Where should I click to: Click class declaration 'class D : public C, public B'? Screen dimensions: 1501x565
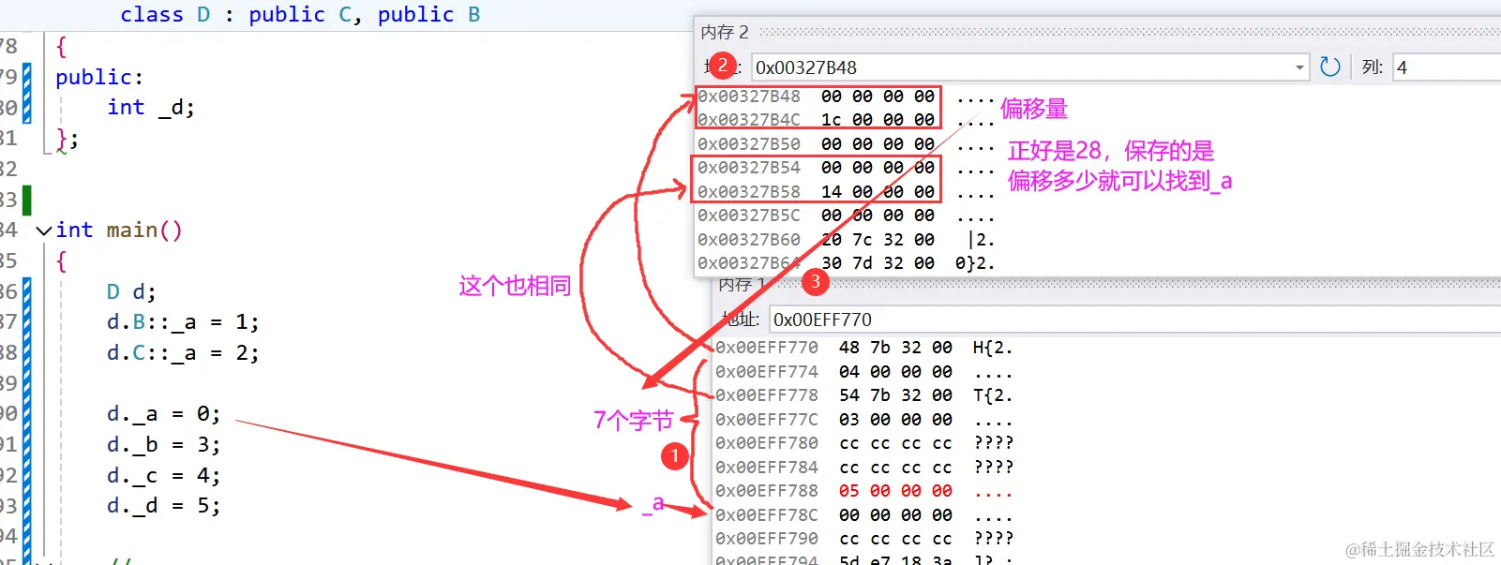coord(300,15)
